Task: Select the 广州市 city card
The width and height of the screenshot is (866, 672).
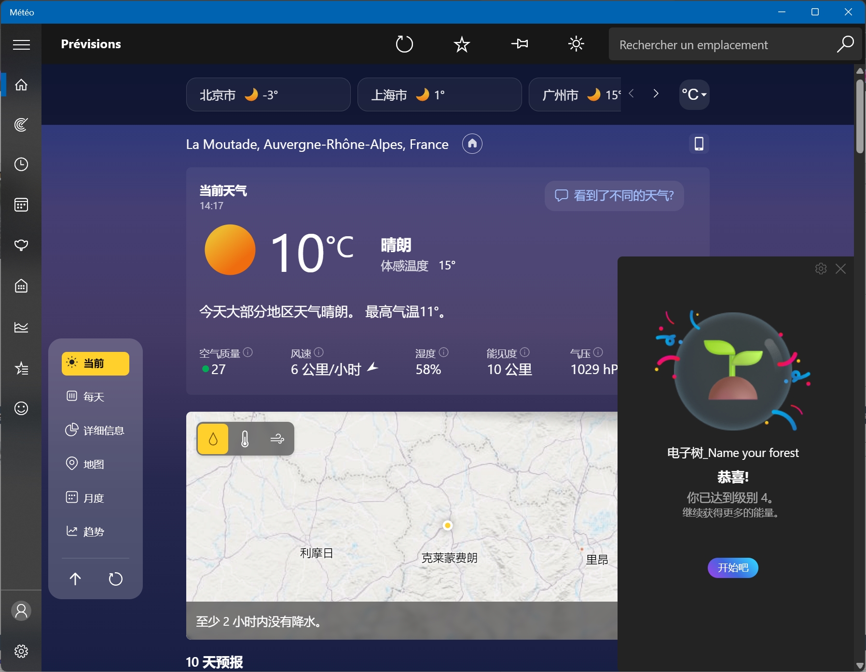Action: click(x=575, y=94)
